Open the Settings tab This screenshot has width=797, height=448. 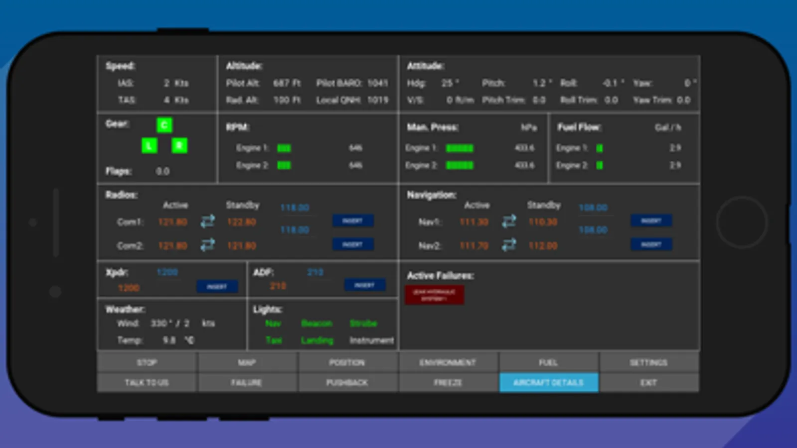coord(648,362)
